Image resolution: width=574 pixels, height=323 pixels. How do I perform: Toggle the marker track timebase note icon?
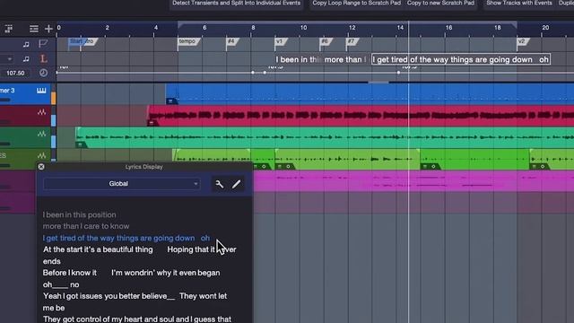pos(26,44)
